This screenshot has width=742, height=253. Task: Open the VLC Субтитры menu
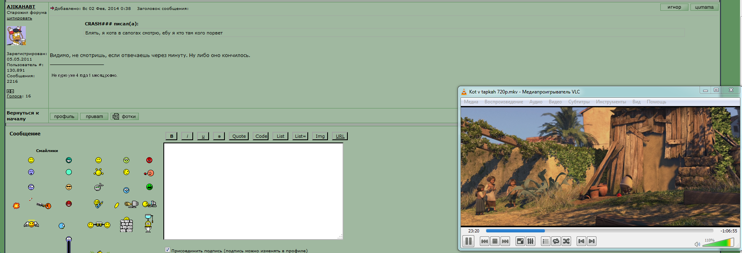coord(579,102)
